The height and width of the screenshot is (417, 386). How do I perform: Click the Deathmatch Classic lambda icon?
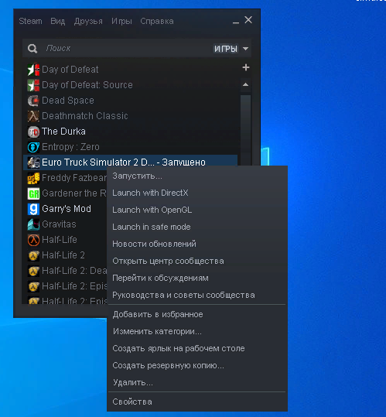click(x=33, y=116)
